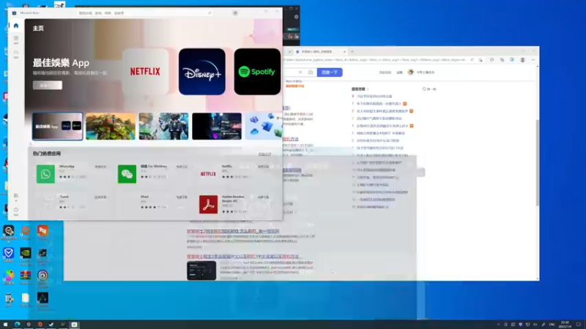Open hot-search item number 2
The width and height of the screenshot is (586, 329).
tap(382, 111)
